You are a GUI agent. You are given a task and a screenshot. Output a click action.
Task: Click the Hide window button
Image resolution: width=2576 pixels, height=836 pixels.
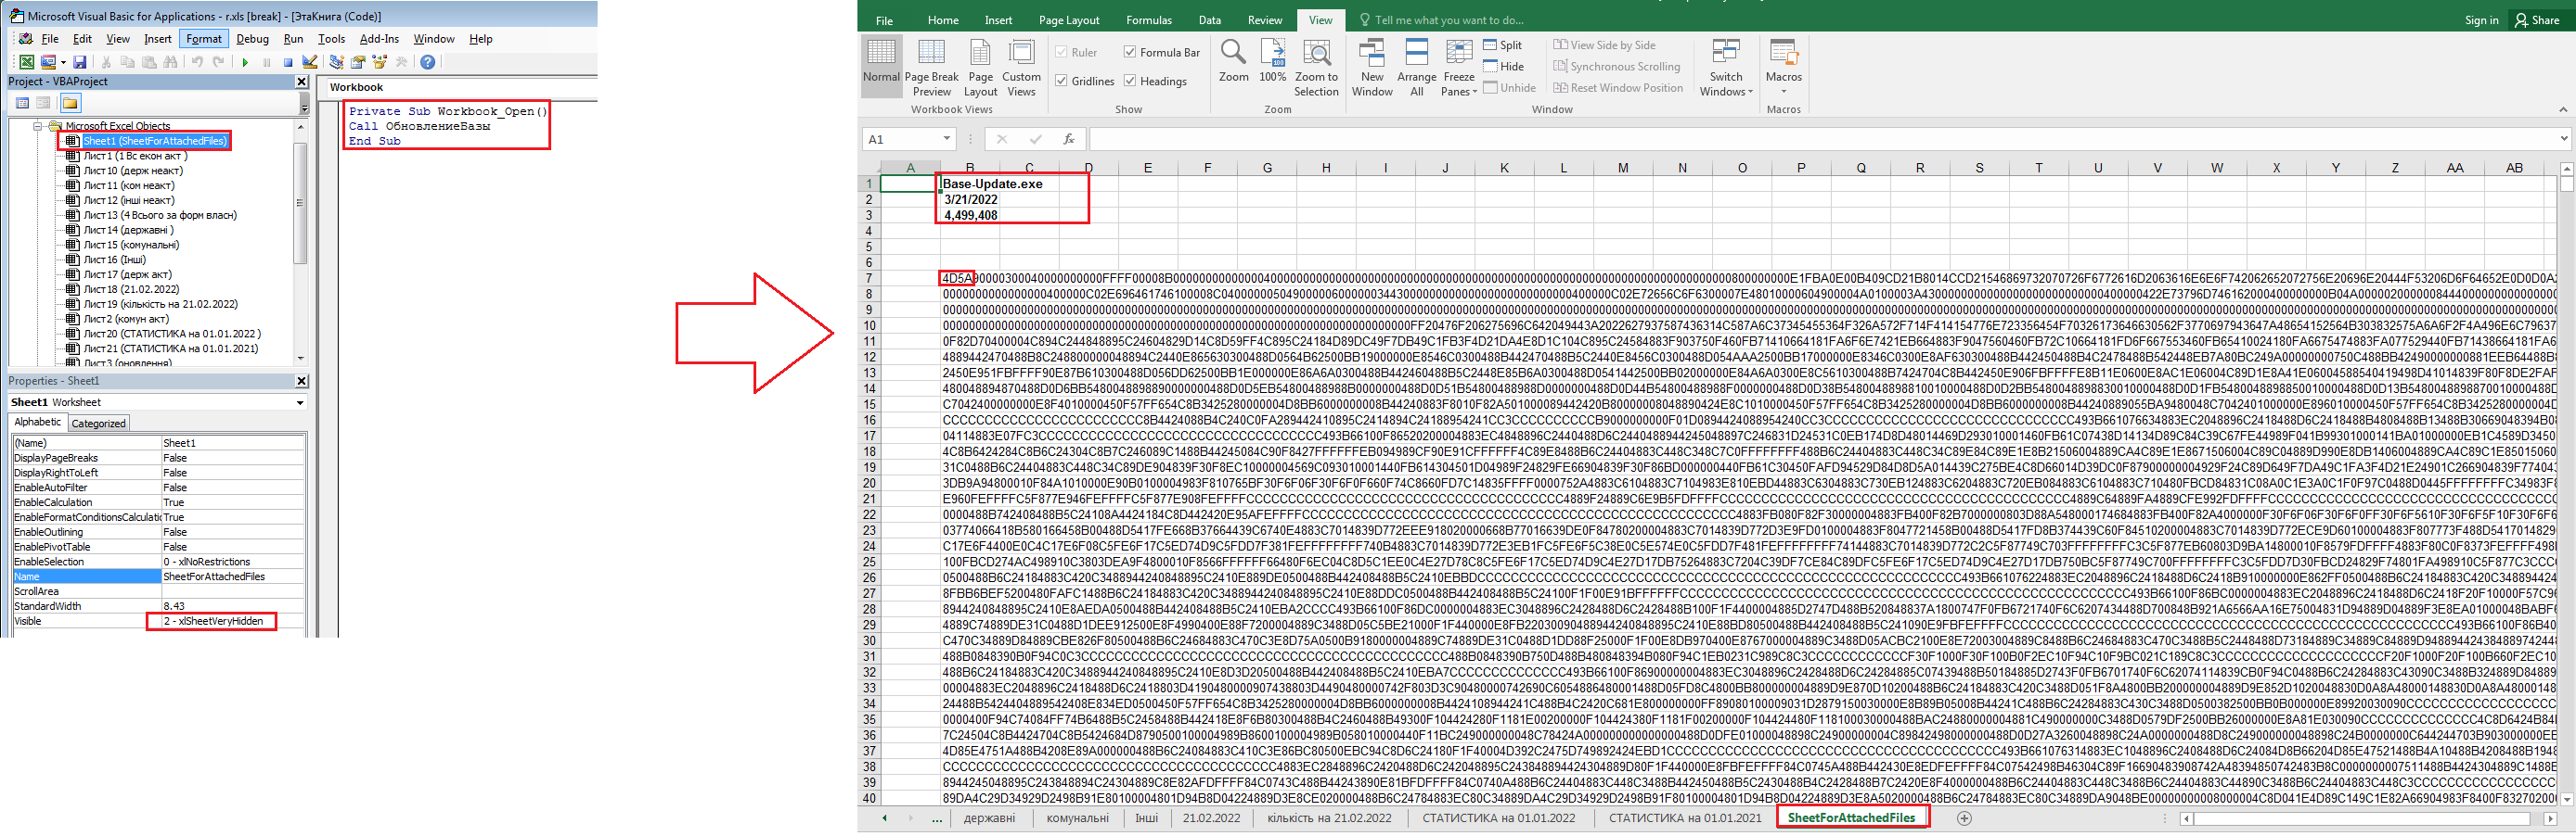coord(1503,66)
